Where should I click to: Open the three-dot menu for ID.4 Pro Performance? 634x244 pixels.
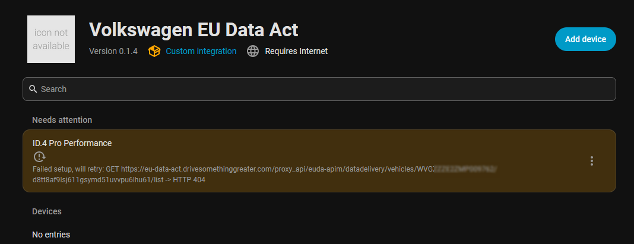pos(591,161)
